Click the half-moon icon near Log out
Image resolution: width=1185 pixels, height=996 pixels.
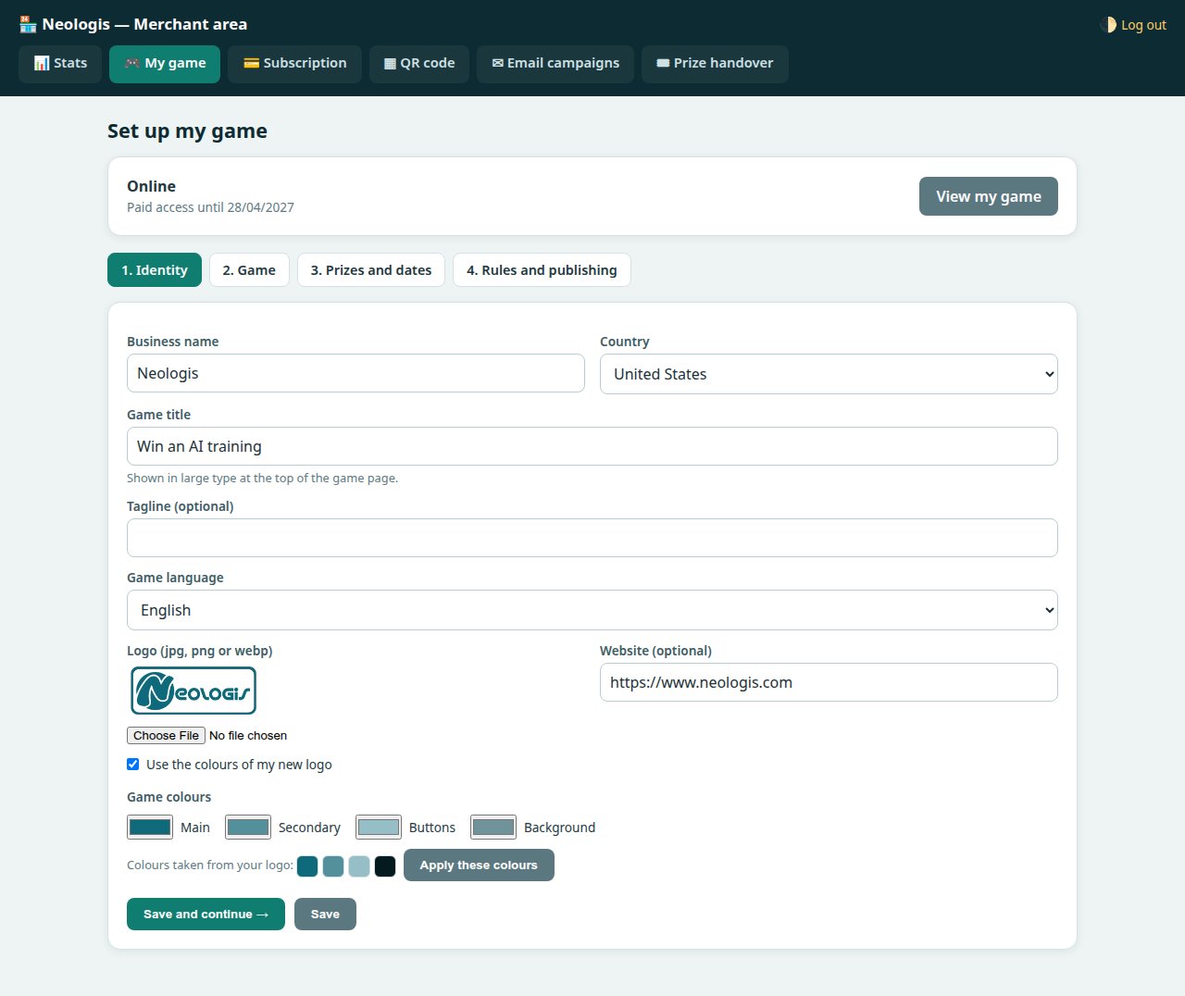pos(1108,25)
